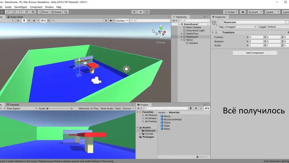289x163 pixels.
Task: Open the Component menu
Action: [36, 7]
